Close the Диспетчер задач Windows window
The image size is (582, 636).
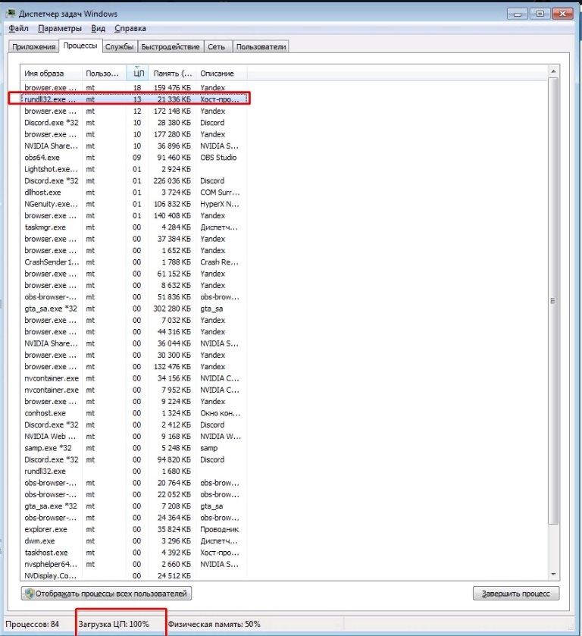tap(562, 14)
